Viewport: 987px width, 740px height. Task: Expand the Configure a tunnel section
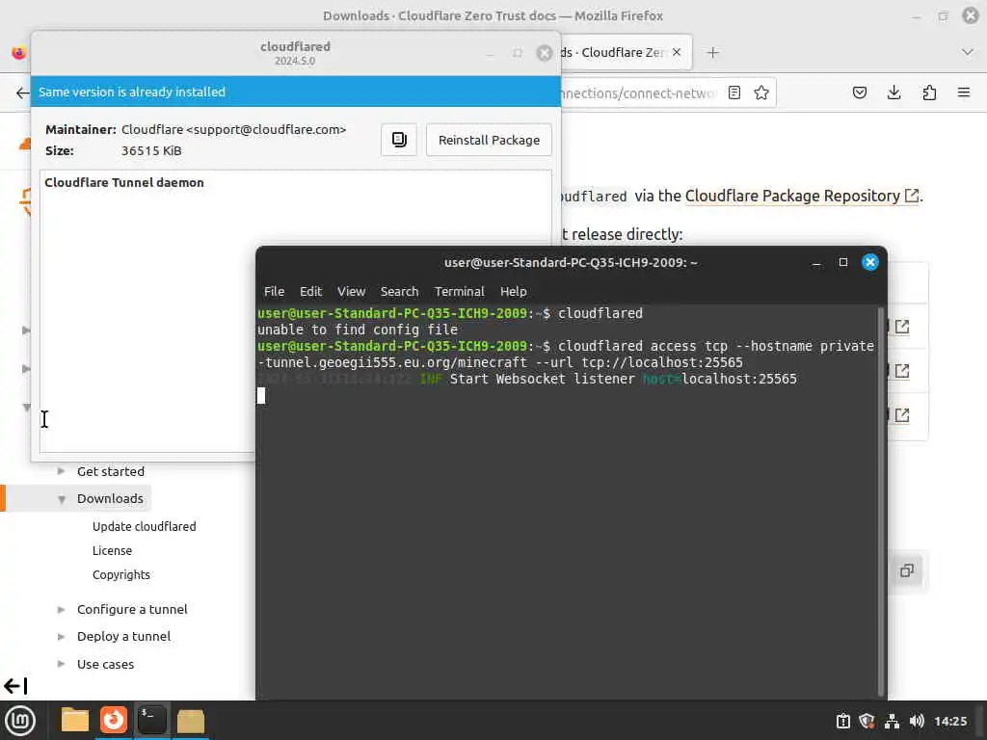(61, 609)
